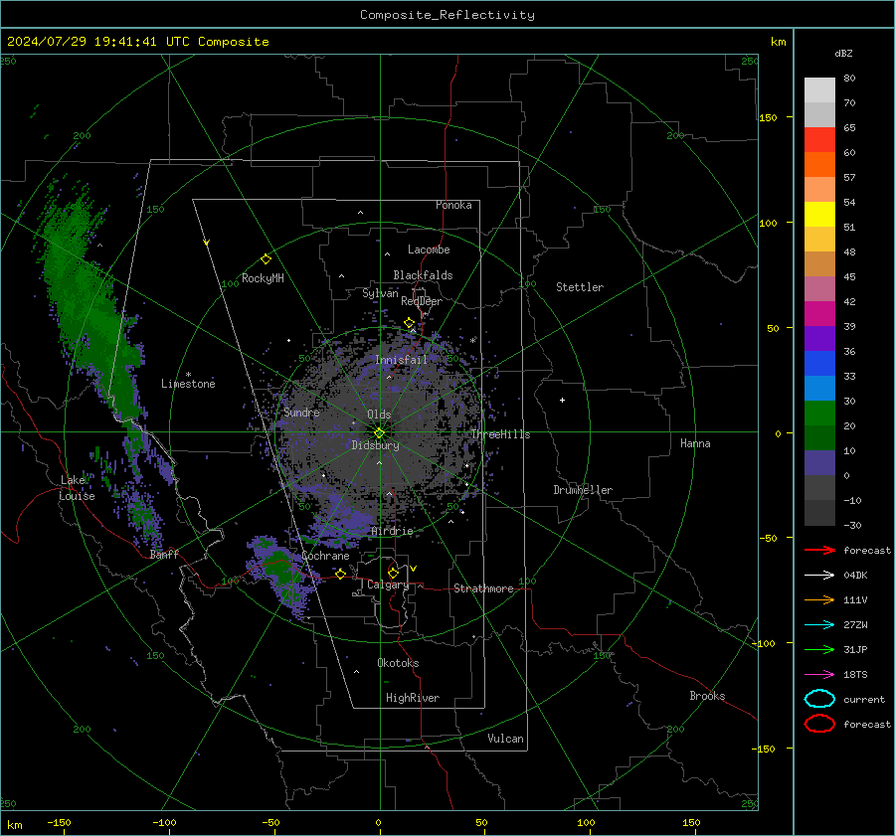The image size is (895, 836).
Task: Click the magenta 18TS arrow in legend
Action: pyautogui.click(x=819, y=675)
